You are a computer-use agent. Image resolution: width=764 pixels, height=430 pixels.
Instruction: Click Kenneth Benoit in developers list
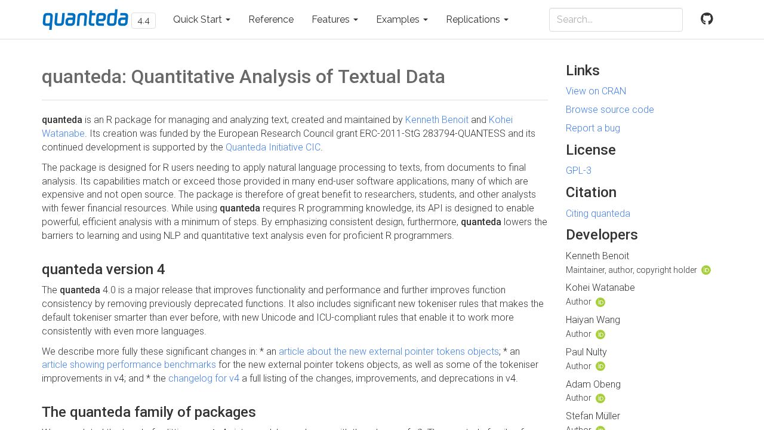(x=597, y=256)
